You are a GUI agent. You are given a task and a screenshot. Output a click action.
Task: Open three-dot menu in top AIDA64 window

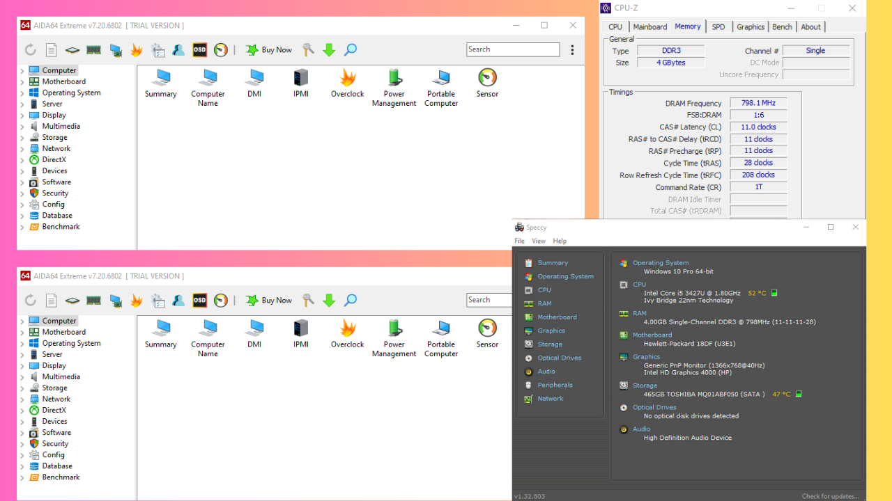point(572,50)
